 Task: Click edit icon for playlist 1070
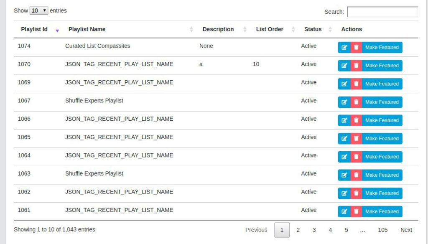[344, 66]
